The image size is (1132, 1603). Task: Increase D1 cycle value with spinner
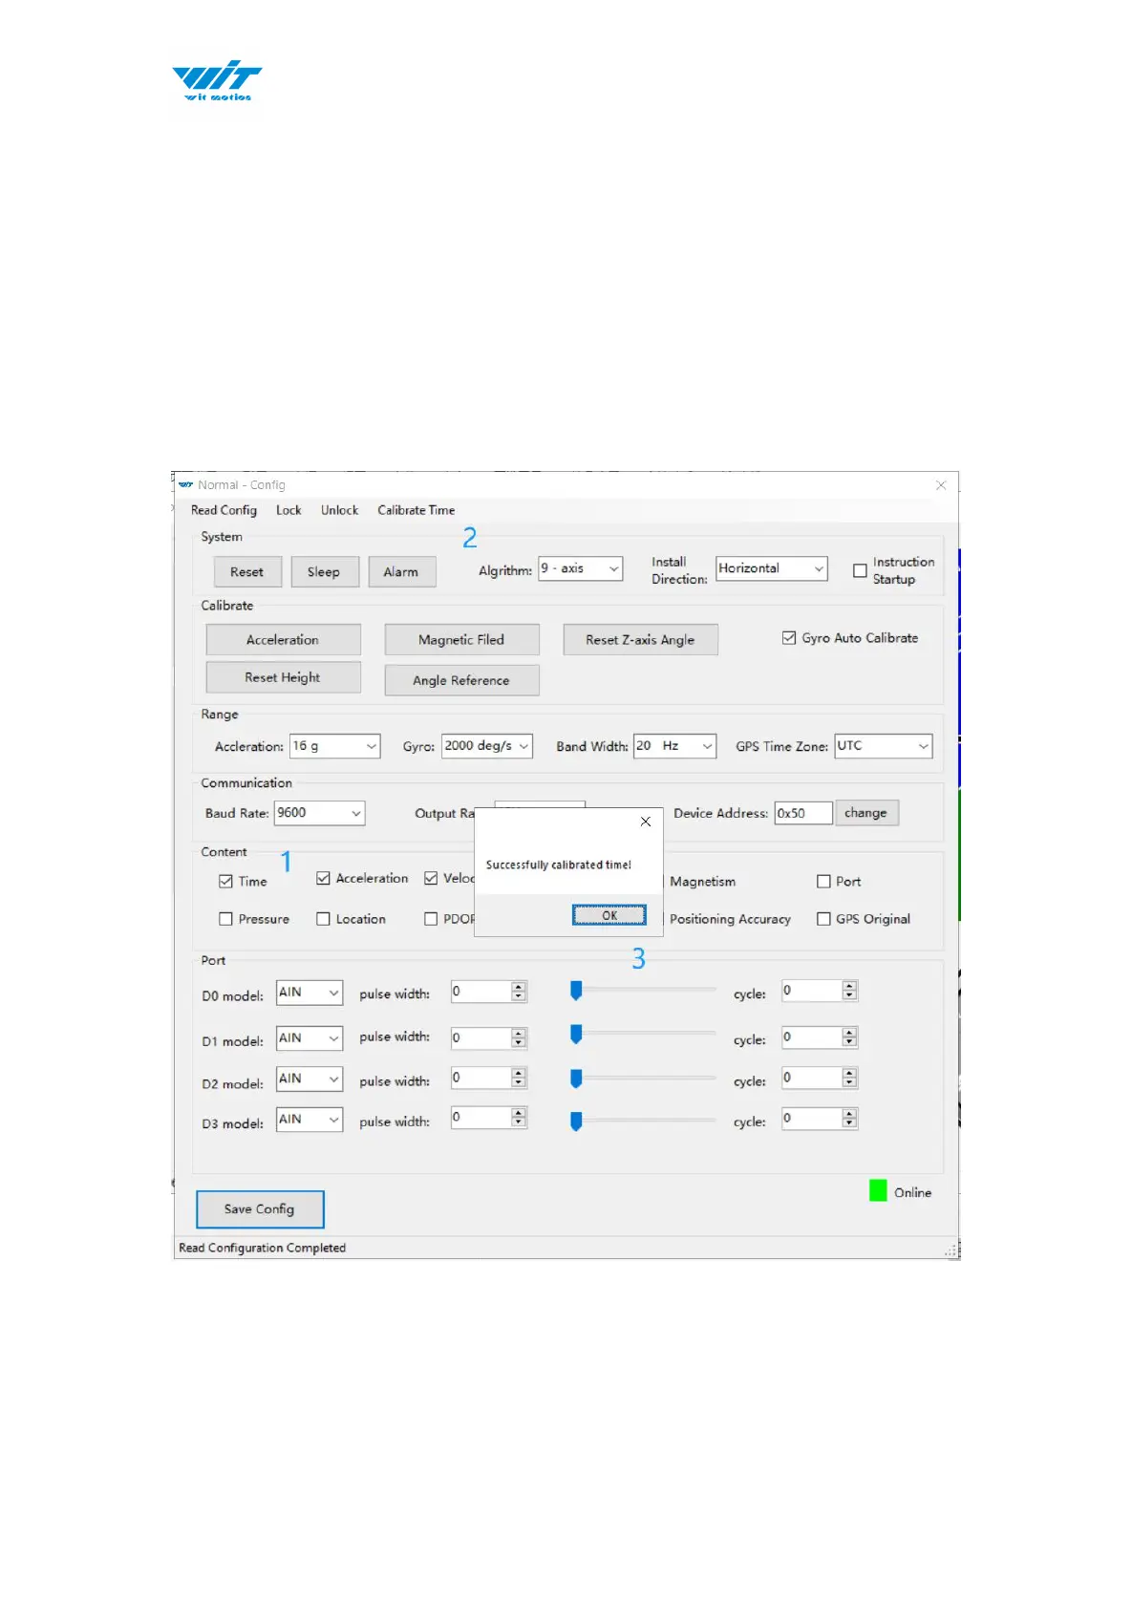[849, 1033]
